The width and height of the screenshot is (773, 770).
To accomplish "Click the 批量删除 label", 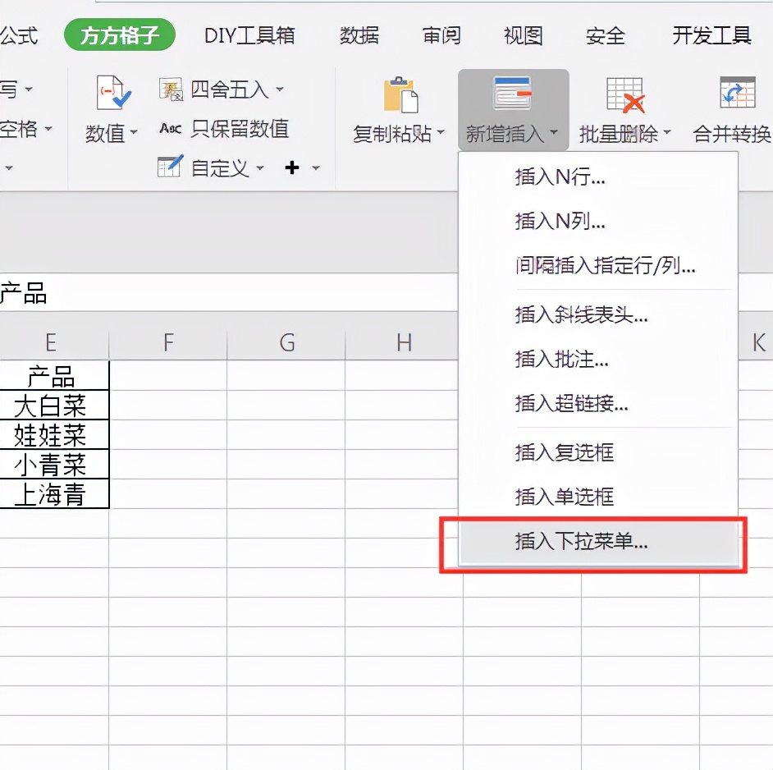I will pos(619,133).
